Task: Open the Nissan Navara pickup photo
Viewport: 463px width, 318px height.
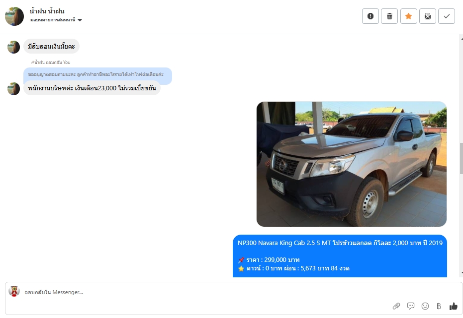Action: pyautogui.click(x=352, y=164)
